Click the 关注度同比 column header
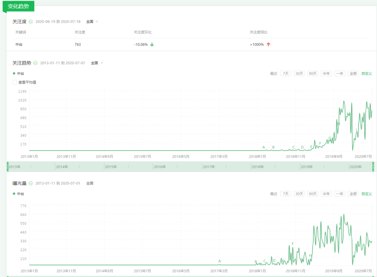Viewport: 377px width, 277px height. tap(259, 32)
